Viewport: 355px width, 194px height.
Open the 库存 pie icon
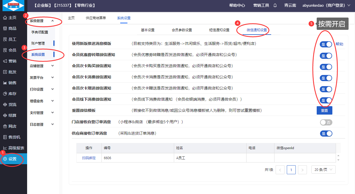tap(5, 94)
